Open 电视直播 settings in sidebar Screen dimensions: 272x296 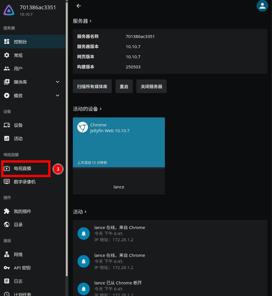[x=33, y=168]
